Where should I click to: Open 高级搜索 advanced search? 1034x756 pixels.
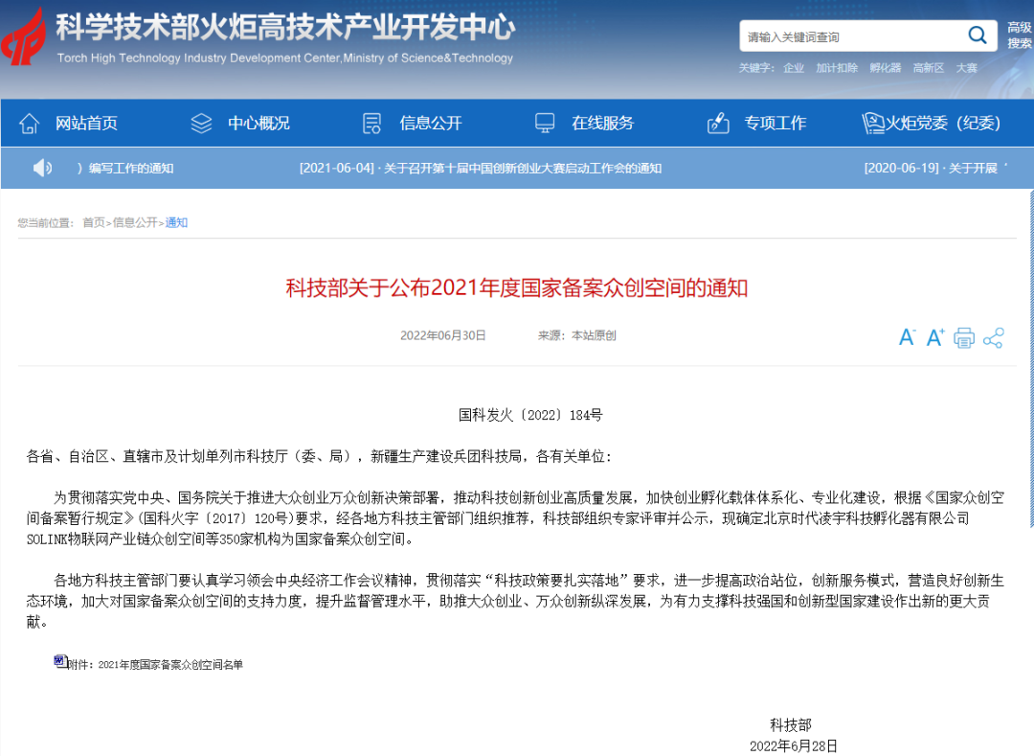coord(1019,35)
